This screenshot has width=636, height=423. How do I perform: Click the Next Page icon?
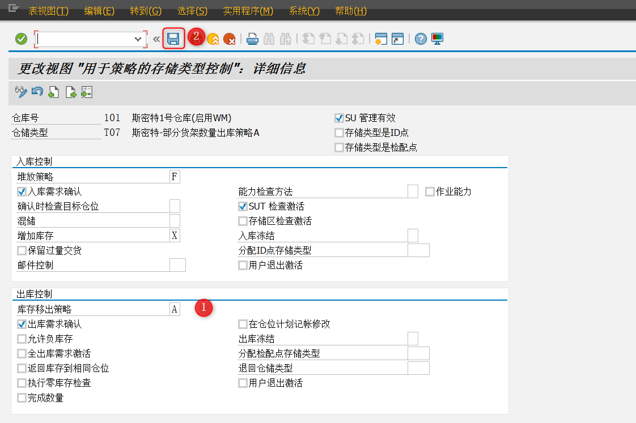[x=342, y=39]
